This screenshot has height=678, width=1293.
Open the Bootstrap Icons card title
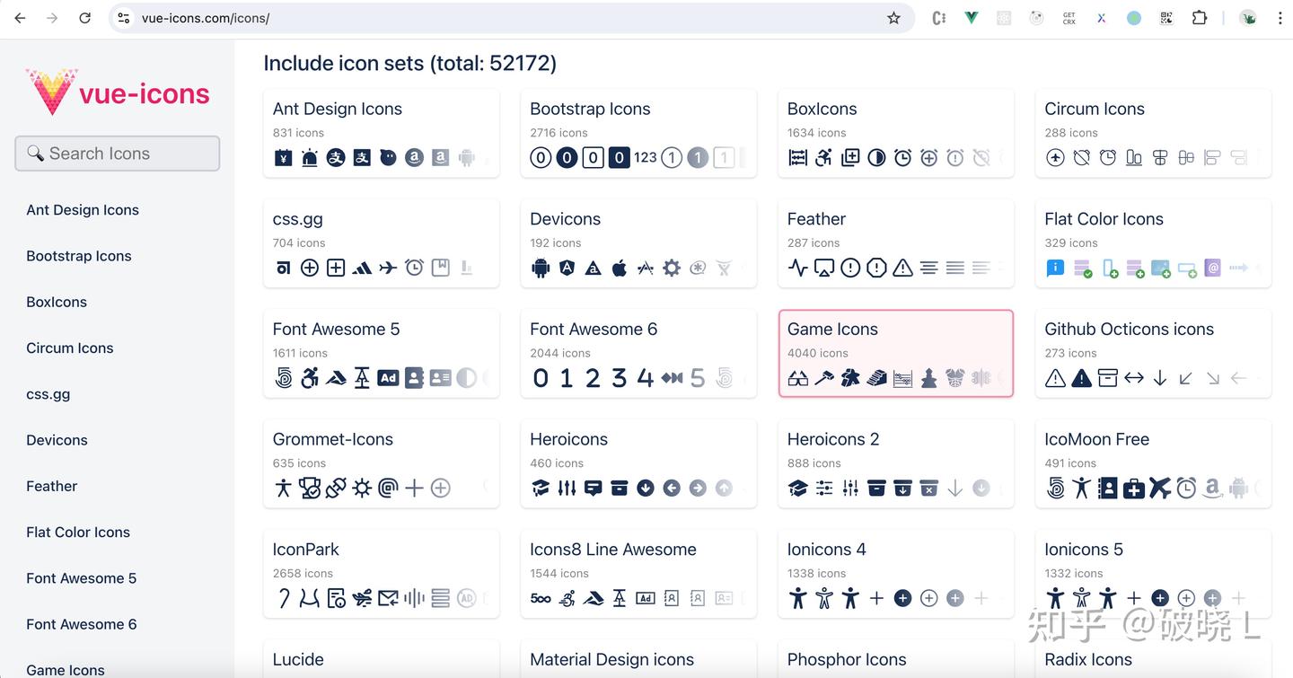point(590,109)
